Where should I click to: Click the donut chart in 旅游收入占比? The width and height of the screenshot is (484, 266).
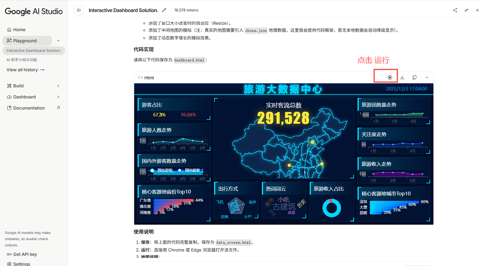[332, 208]
